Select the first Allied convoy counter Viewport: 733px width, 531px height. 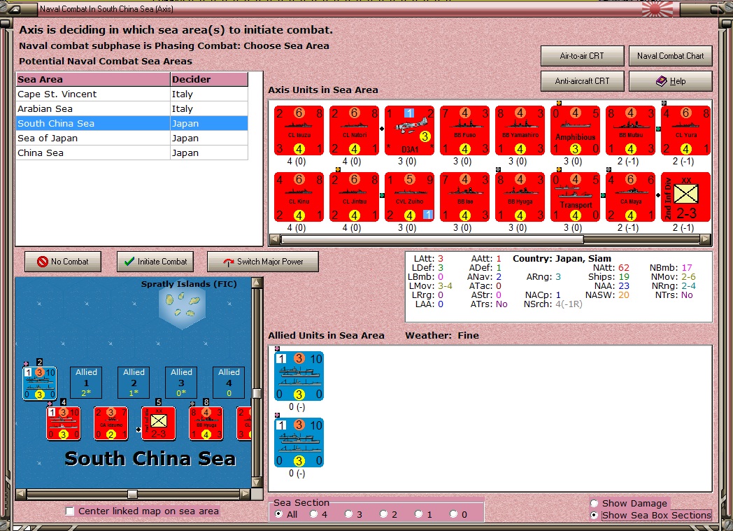pos(299,376)
